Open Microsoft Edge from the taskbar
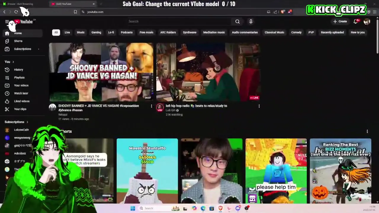Viewport: 379px width, 213px height. (x=203, y=208)
